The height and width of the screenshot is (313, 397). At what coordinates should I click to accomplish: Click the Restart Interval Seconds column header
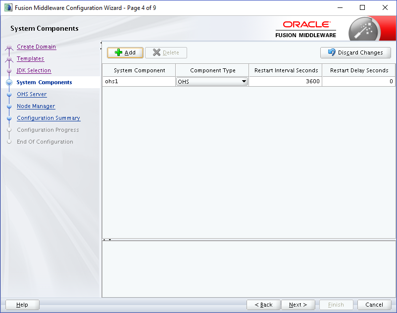click(x=285, y=70)
